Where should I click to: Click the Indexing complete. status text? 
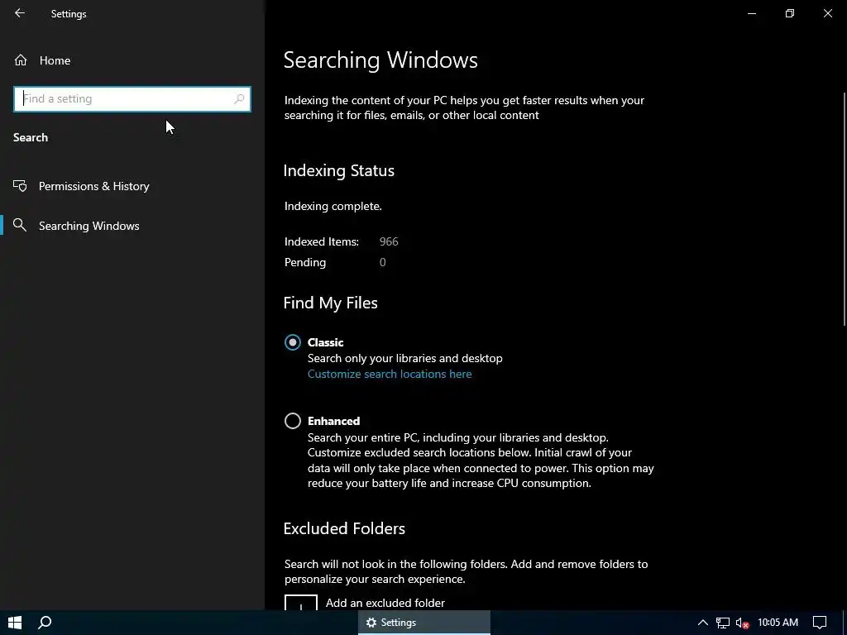(333, 206)
